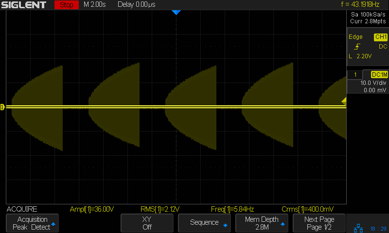Viewport: 389px width, 233px height.
Task: Click the DC trigger coupling label
Action: point(383,46)
